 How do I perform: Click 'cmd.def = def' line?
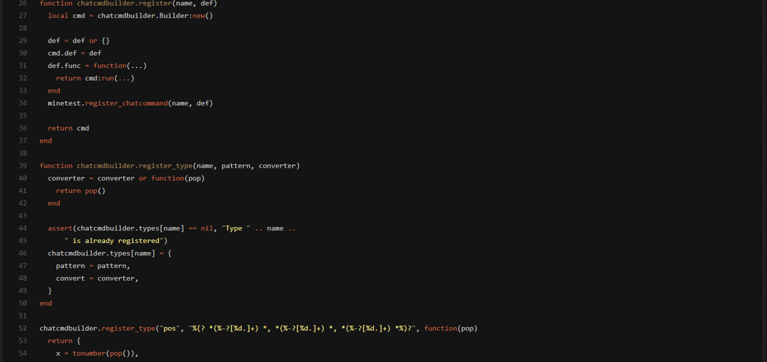point(75,53)
